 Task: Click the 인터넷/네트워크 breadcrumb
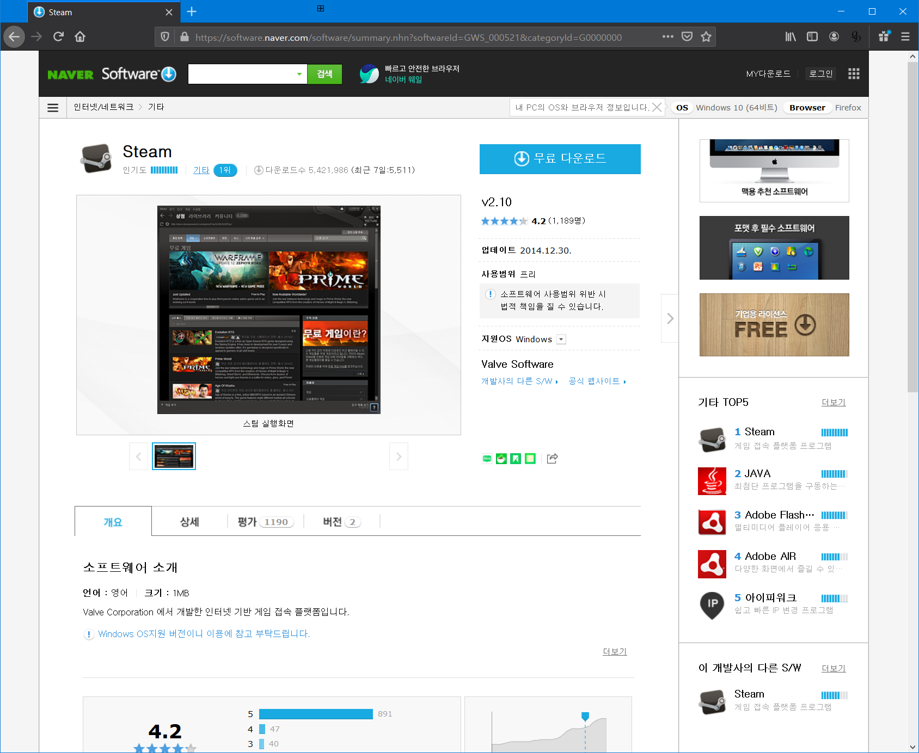[104, 107]
